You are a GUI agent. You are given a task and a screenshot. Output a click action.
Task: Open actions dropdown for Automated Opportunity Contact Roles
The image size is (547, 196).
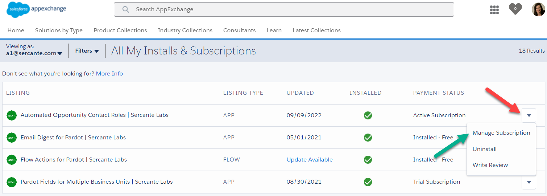(529, 115)
